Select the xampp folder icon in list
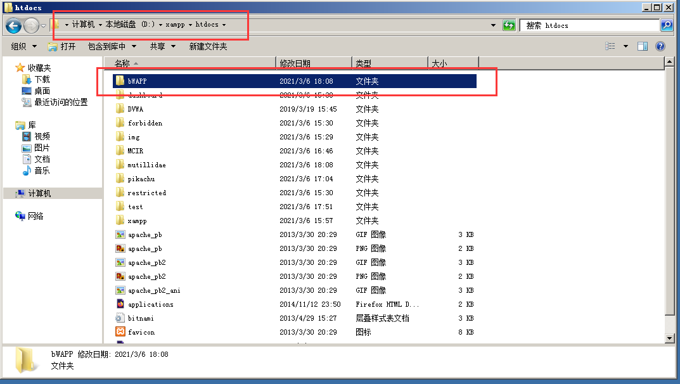The width and height of the screenshot is (680, 384). point(120,221)
